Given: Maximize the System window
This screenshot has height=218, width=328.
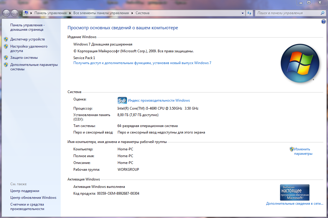Looking at the screenshot, I should (x=309, y=3).
